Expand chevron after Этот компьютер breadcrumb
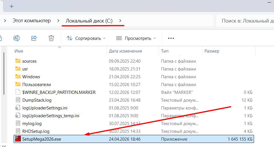 click(58, 21)
